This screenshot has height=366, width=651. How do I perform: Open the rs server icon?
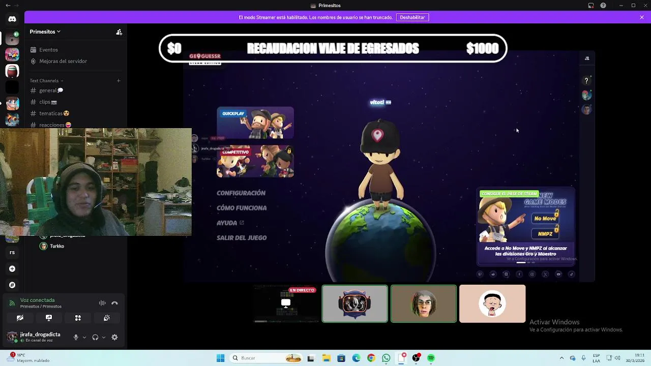[x=12, y=252]
